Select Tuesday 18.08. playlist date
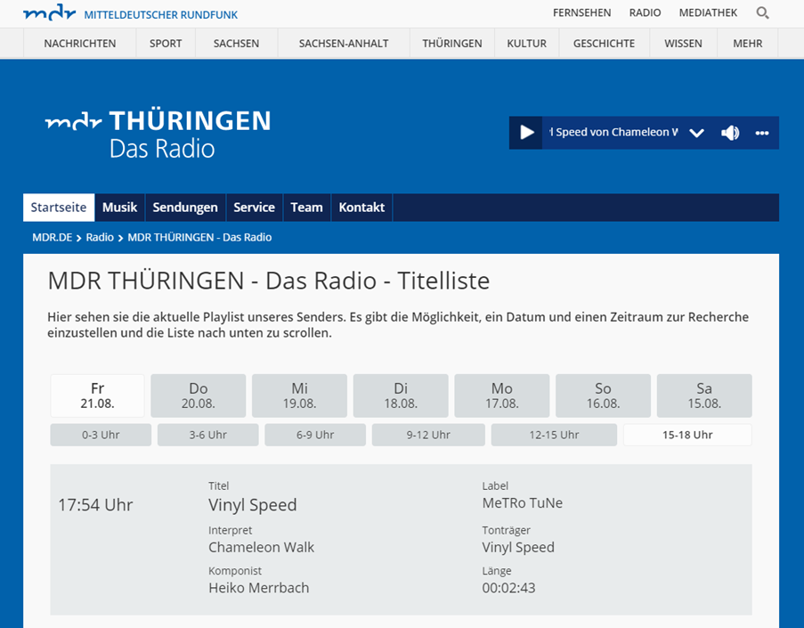804x628 pixels. coord(401,396)
